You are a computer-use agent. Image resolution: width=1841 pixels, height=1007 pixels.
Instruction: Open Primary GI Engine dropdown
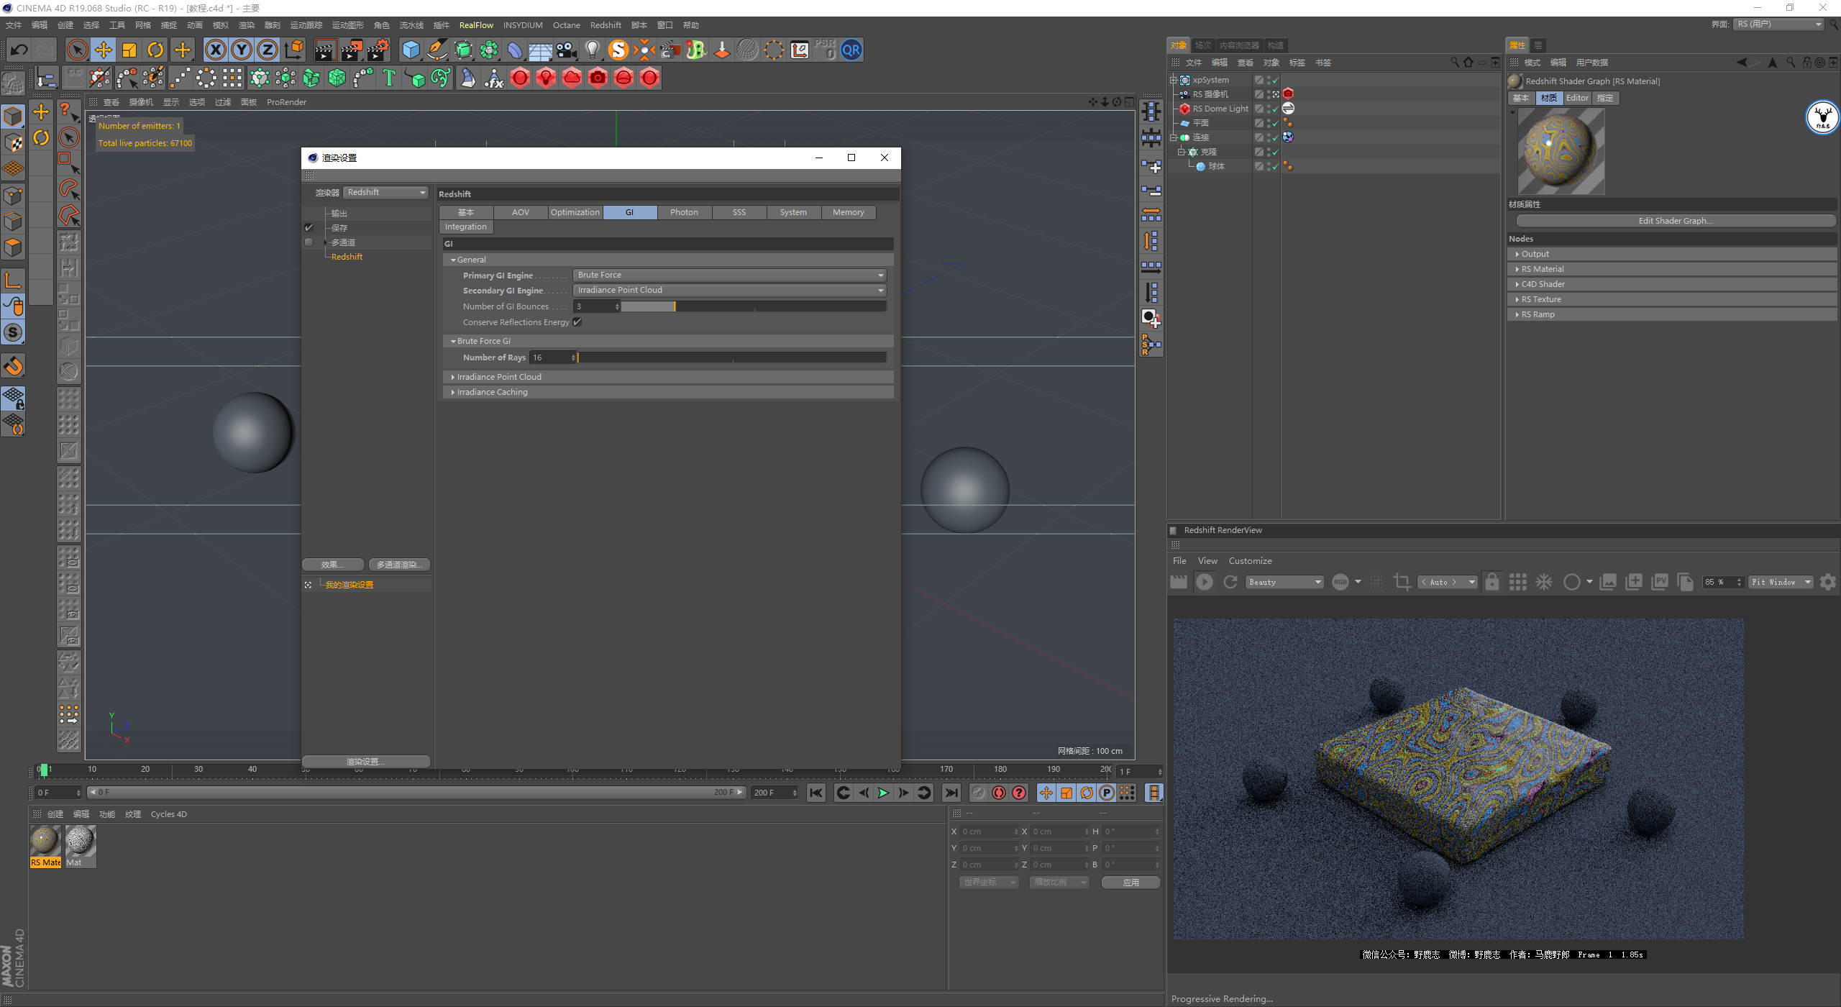[729, 275]
